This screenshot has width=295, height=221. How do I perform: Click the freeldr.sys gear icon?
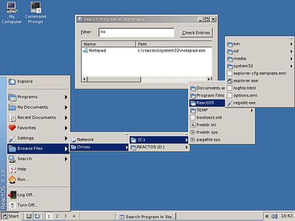pos(193,133)
